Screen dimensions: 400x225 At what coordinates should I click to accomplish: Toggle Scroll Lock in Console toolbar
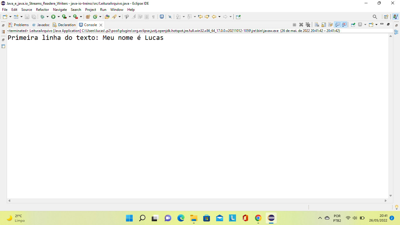point(324,25)
